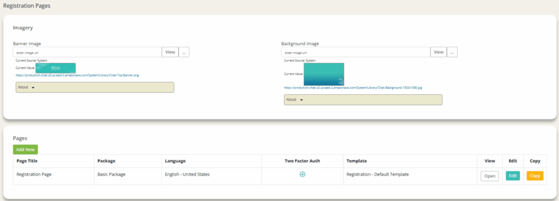Image resolution: width=559 pixels, height=201 pixels.
Task: Click the background image thumbnail preview
Action: (x=324, y=74)
